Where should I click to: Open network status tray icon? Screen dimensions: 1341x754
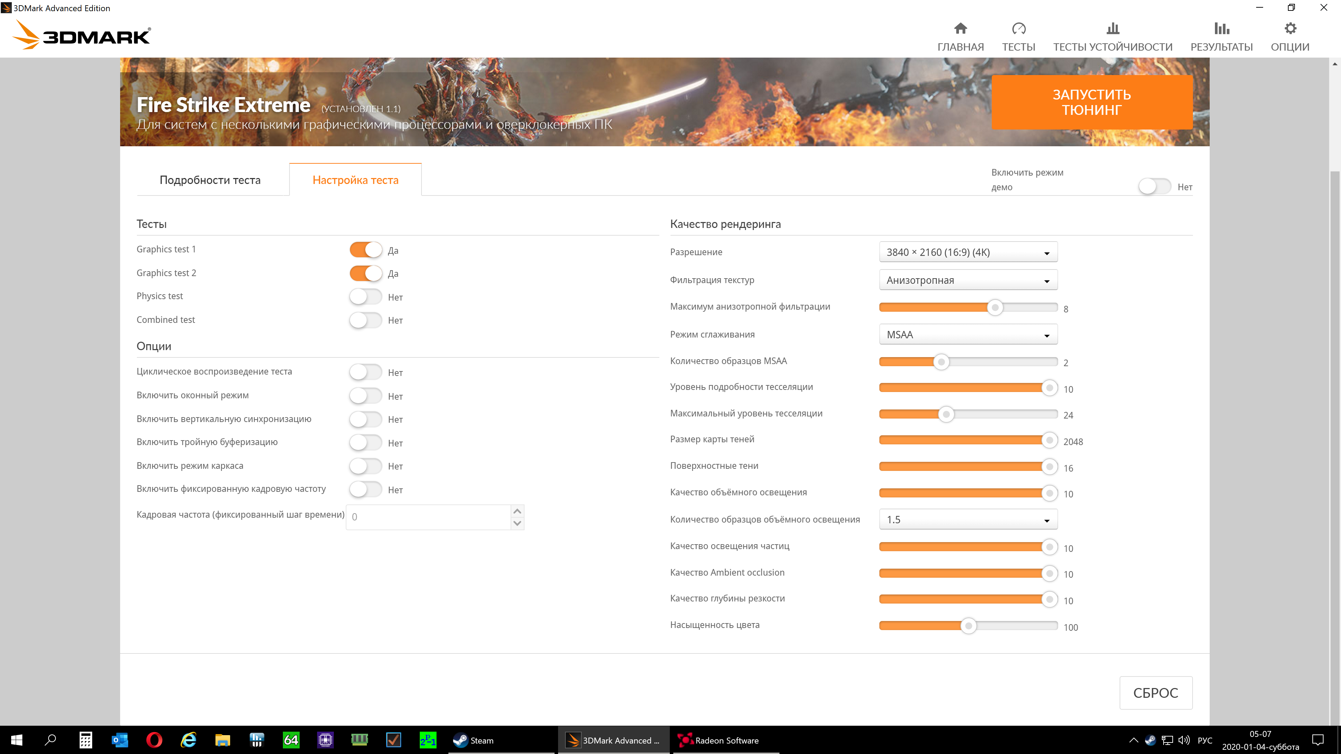pyautogui.click(x=1167, y=740)
